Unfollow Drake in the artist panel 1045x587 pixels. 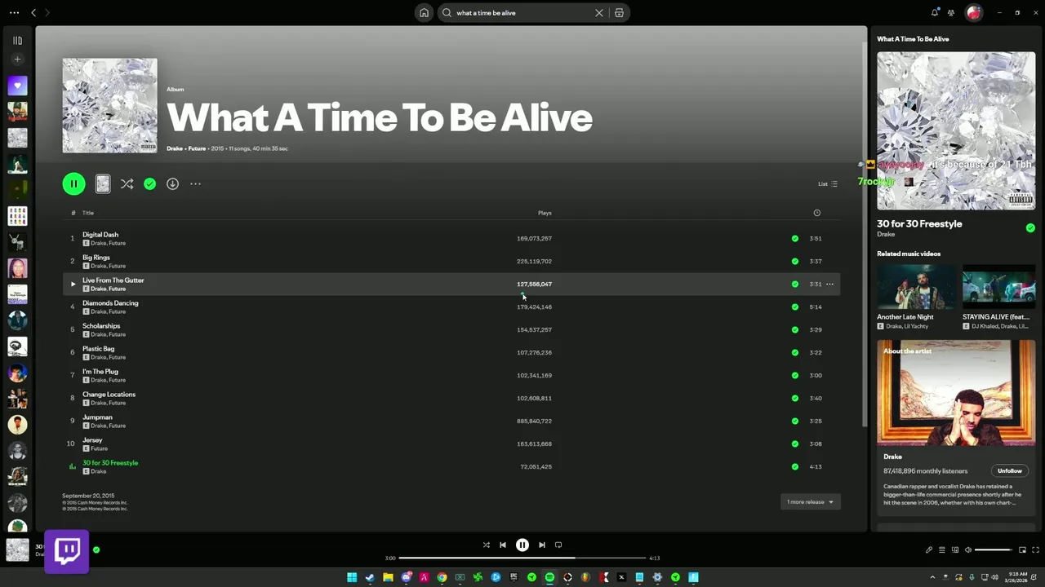1010,470
